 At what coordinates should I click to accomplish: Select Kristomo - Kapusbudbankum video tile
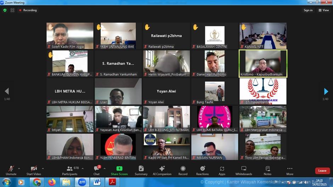click(263, 63)
